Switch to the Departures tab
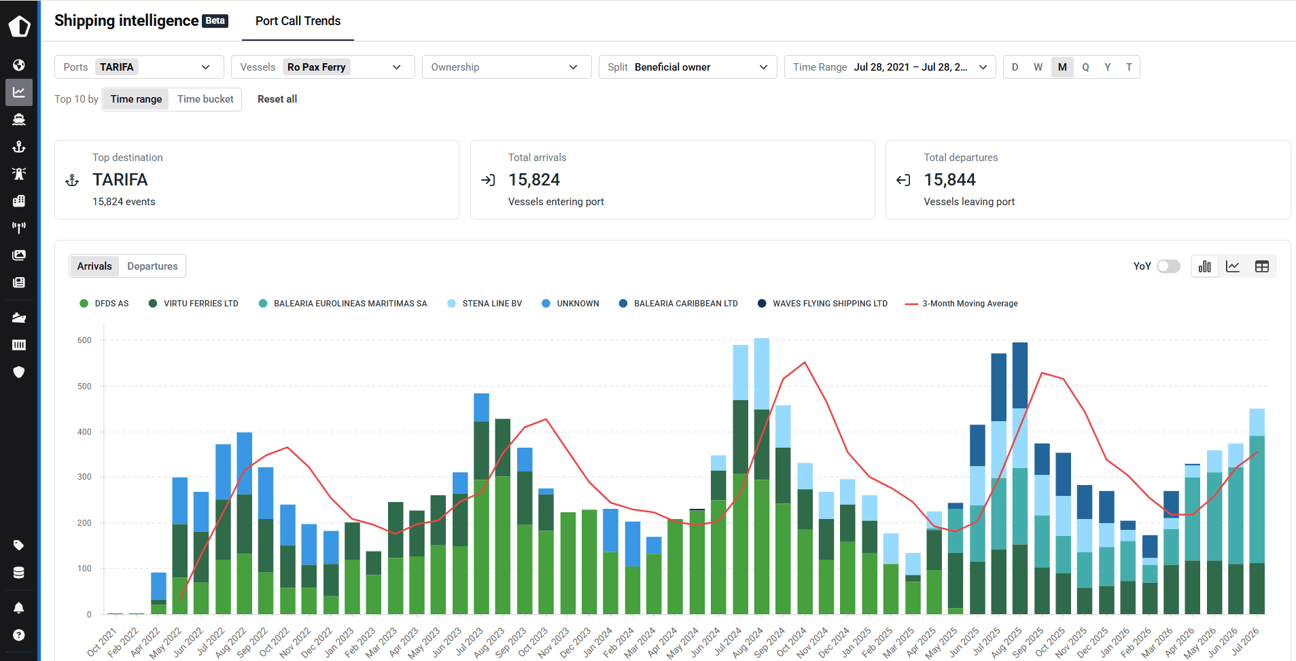The image size is (1296, 661). coord(152,266)
